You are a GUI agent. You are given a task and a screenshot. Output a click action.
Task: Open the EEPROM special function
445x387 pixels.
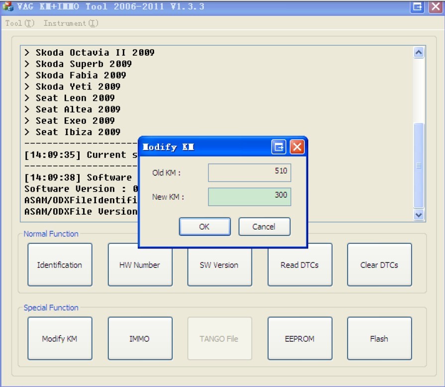300,338
